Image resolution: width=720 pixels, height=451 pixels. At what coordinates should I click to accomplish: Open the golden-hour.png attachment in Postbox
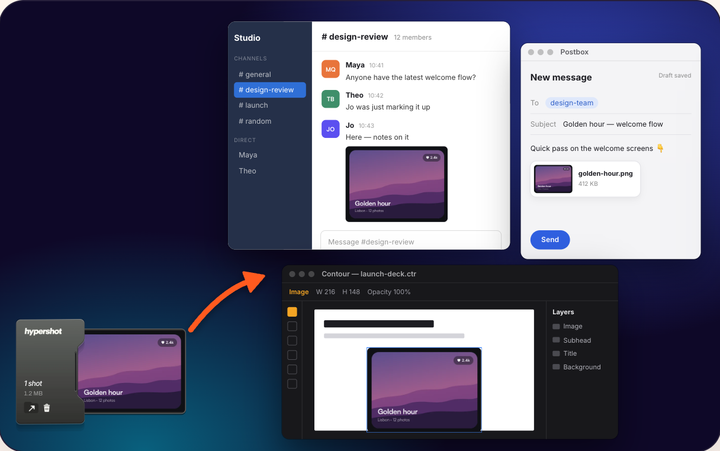(586, 179)
